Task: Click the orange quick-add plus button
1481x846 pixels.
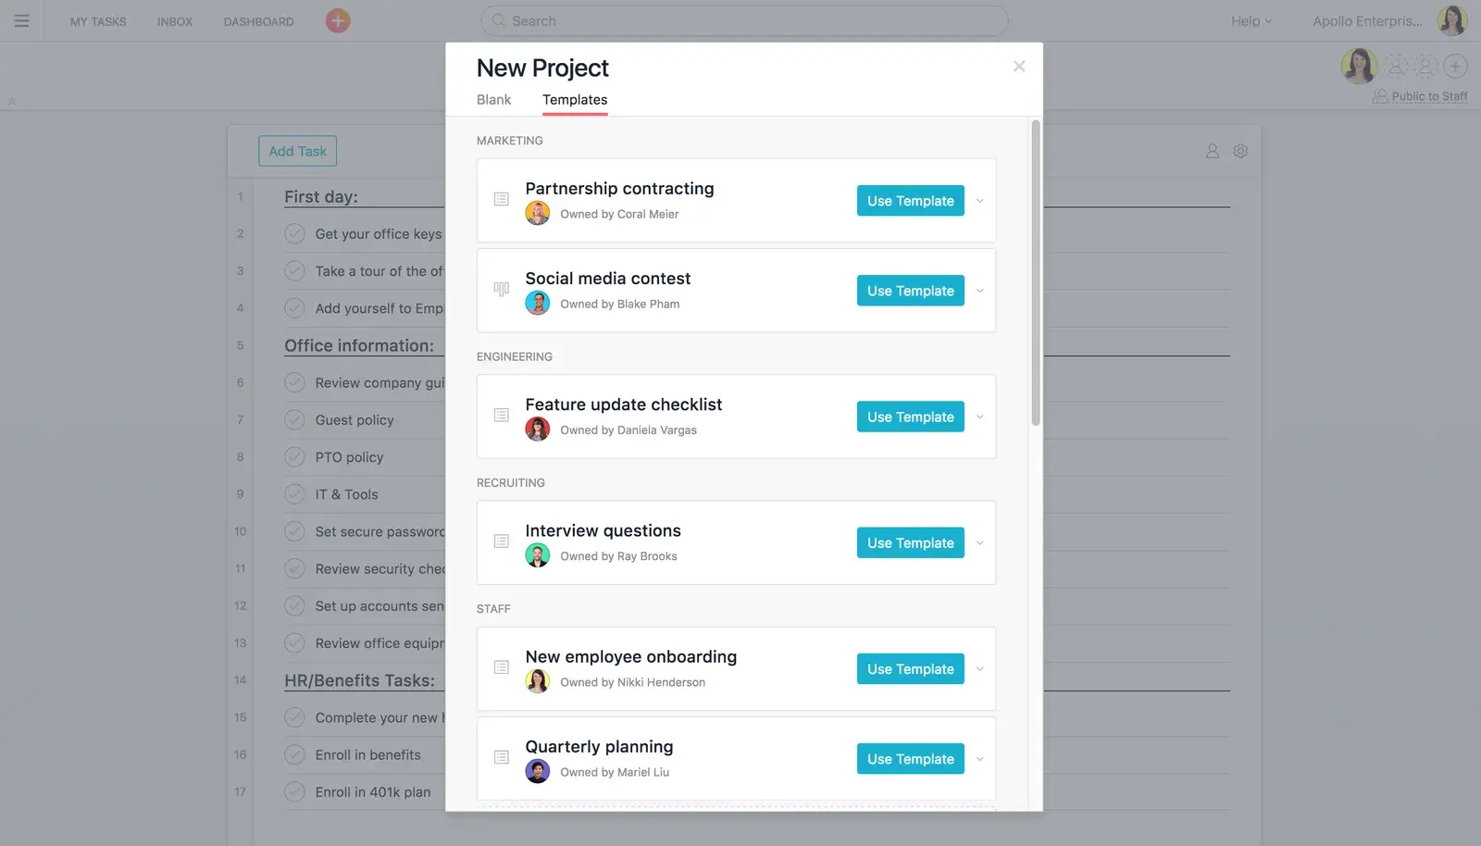Action: [338, 20]
